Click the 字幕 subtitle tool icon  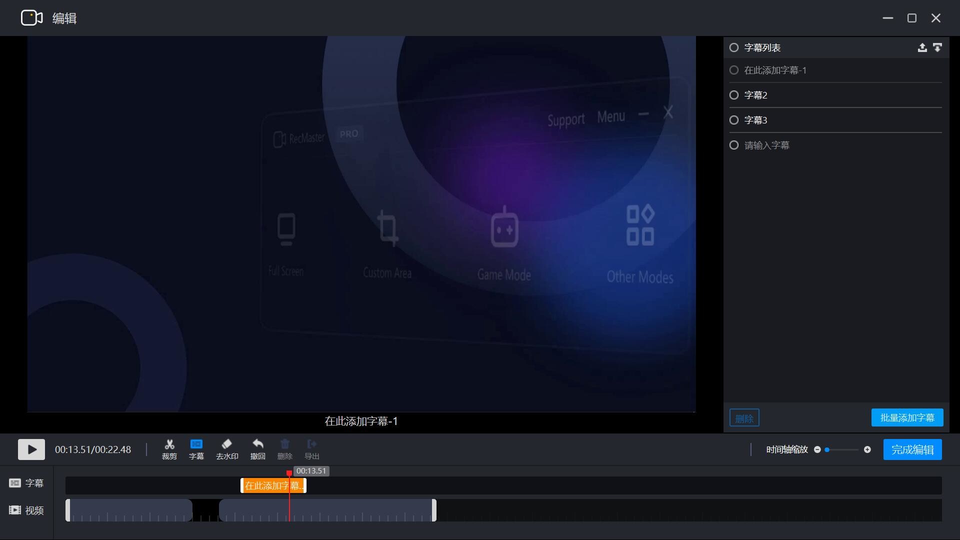[x=196, y=448]
